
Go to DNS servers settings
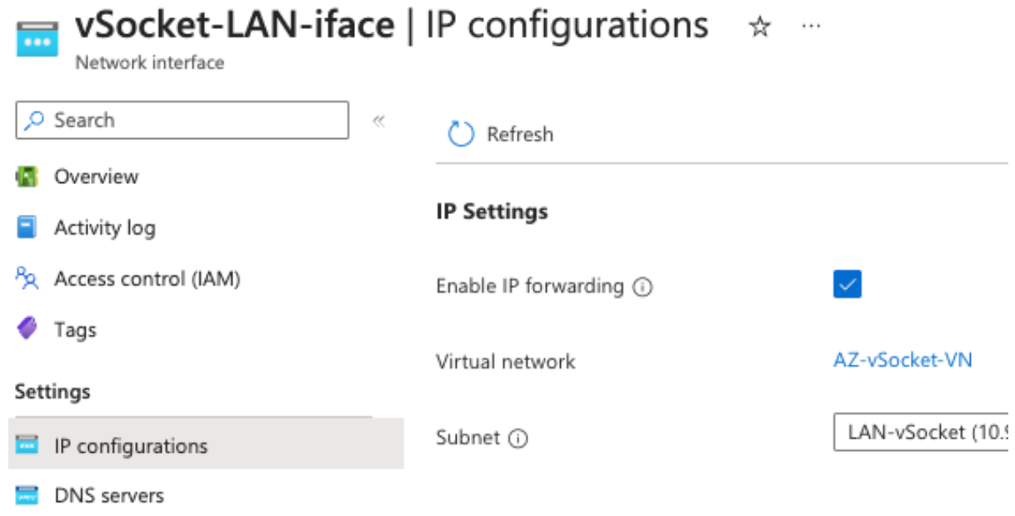[108, 495]
